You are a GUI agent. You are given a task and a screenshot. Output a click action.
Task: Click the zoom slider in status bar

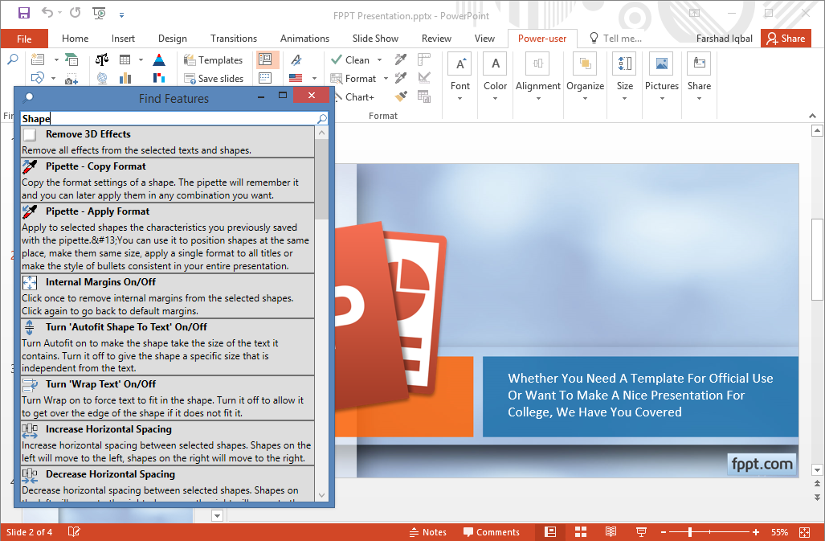[x=690, y=532]
